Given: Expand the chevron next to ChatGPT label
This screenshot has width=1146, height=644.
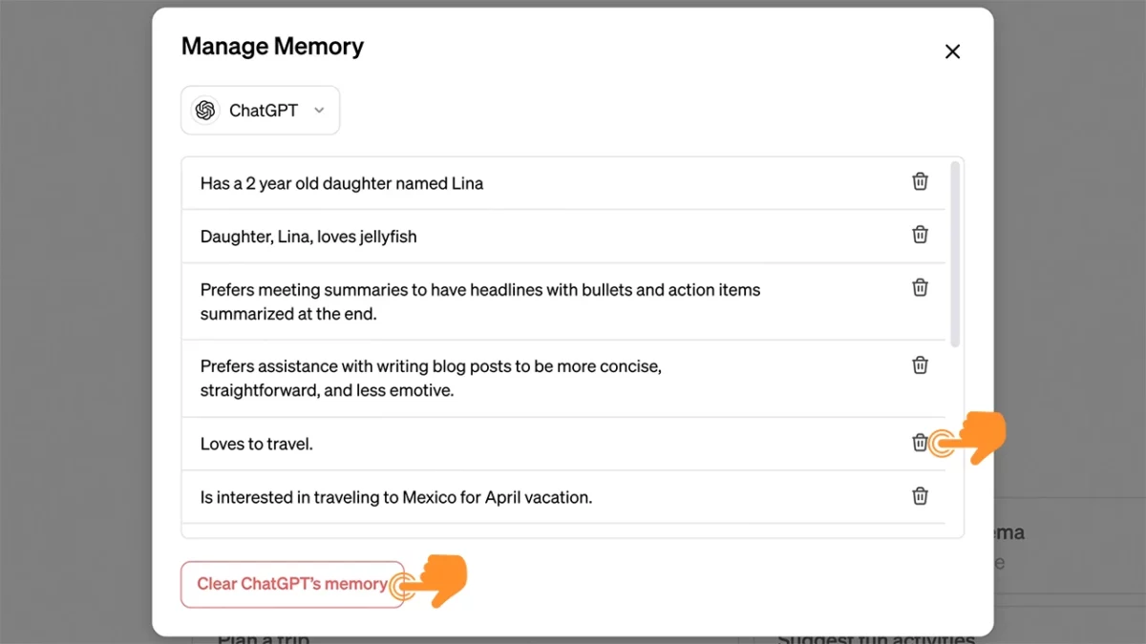Looking at the screenshot, I should tap(319, 110).
